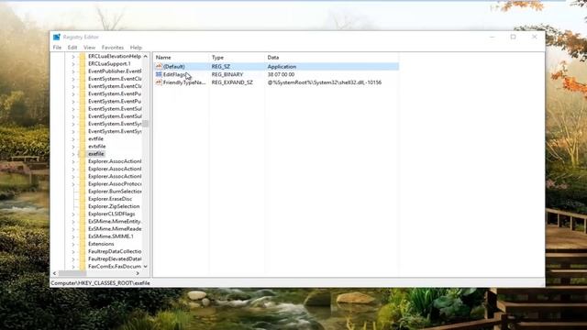The height and width of the screenshot is (330, 587).
Task: Expand the evtxfile key
Action: click(73, 147)
